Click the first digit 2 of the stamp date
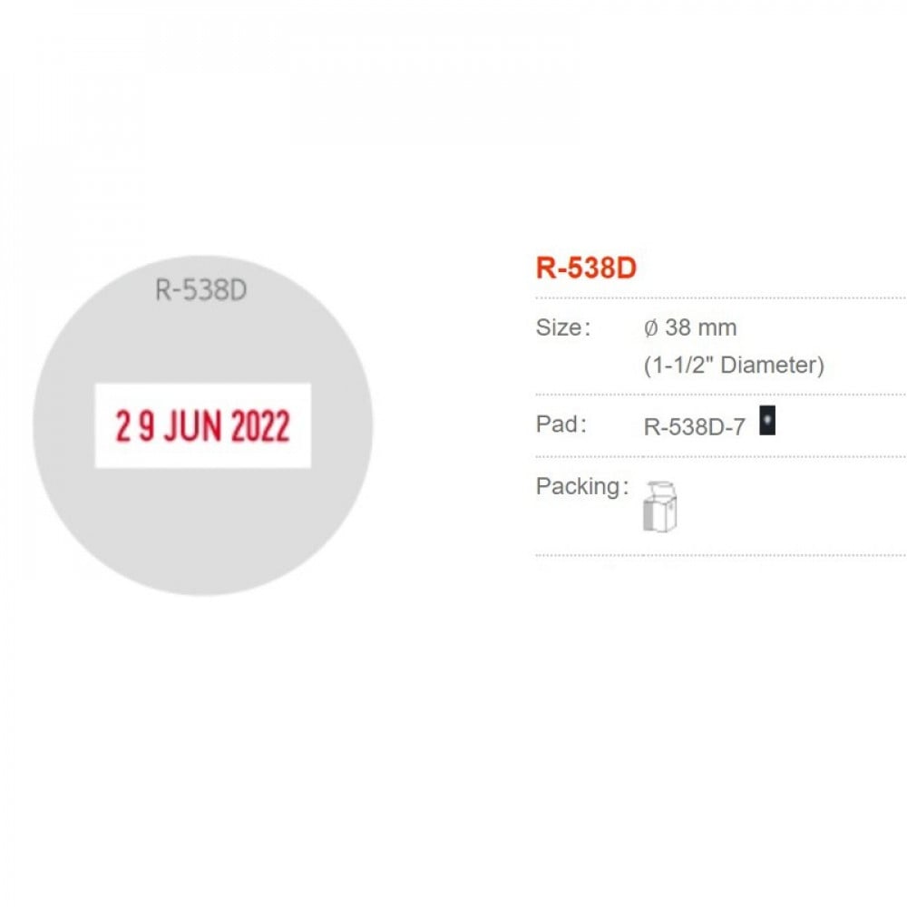Viewport: 907px width, 907px height. coord(122,427)
